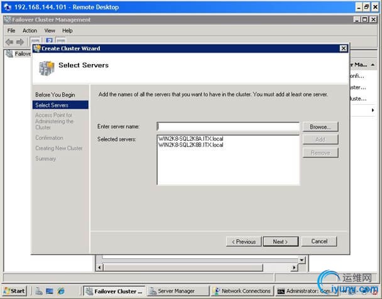Click the Add button

point(320,139)
